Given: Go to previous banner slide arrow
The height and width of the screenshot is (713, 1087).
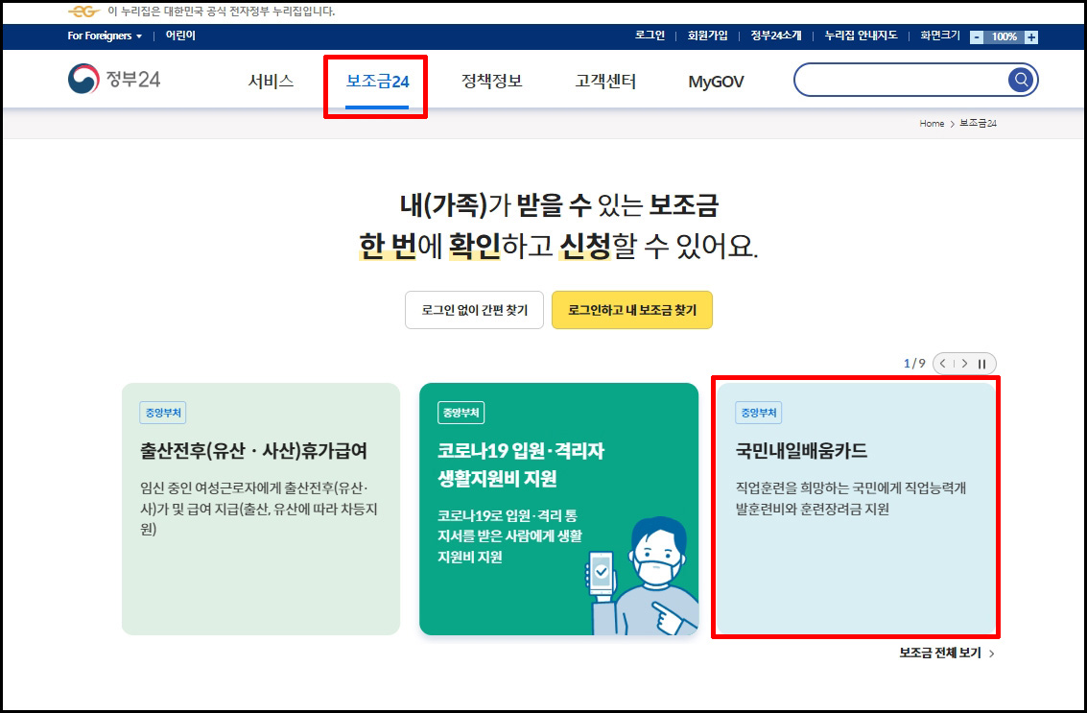Looking at the screenshot, I should coord(943,364).
